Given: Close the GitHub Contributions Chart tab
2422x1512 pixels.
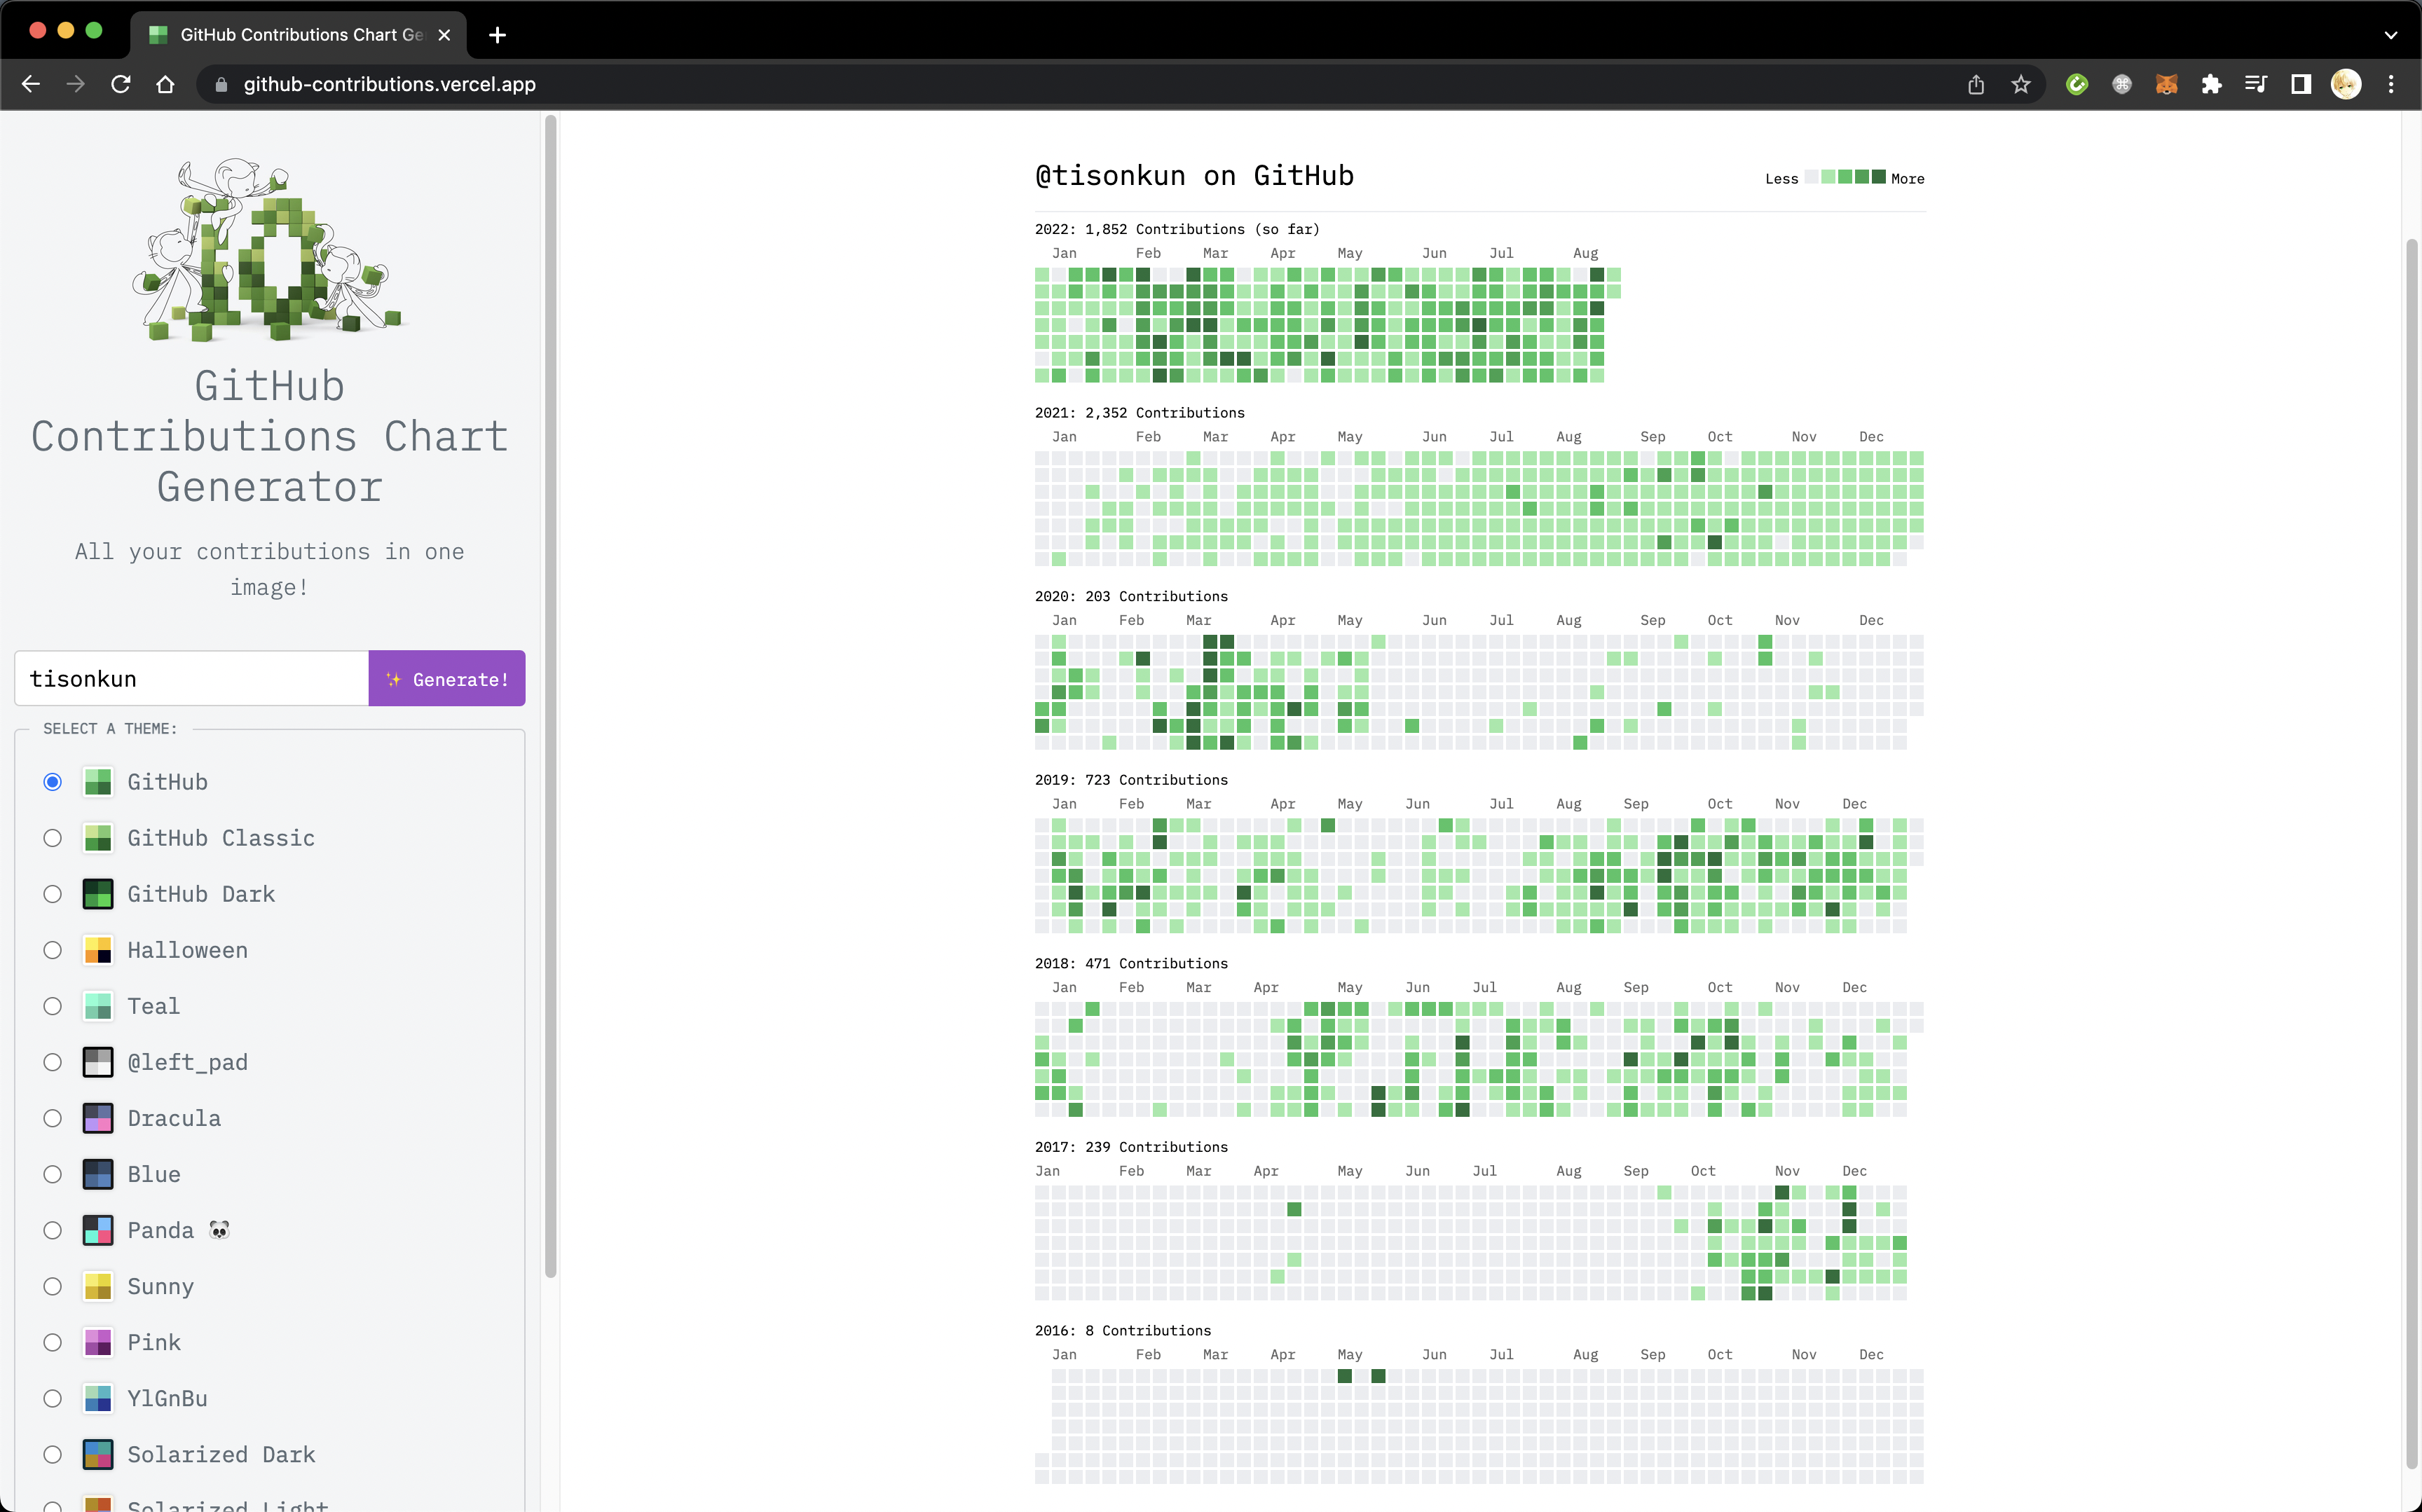Looking at the screenshot, I should (x=444, y=35).
